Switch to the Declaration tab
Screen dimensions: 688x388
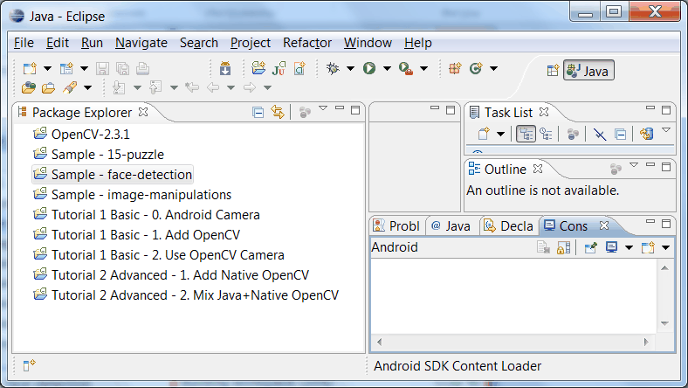pyautogui.click(x=508, y=225)
